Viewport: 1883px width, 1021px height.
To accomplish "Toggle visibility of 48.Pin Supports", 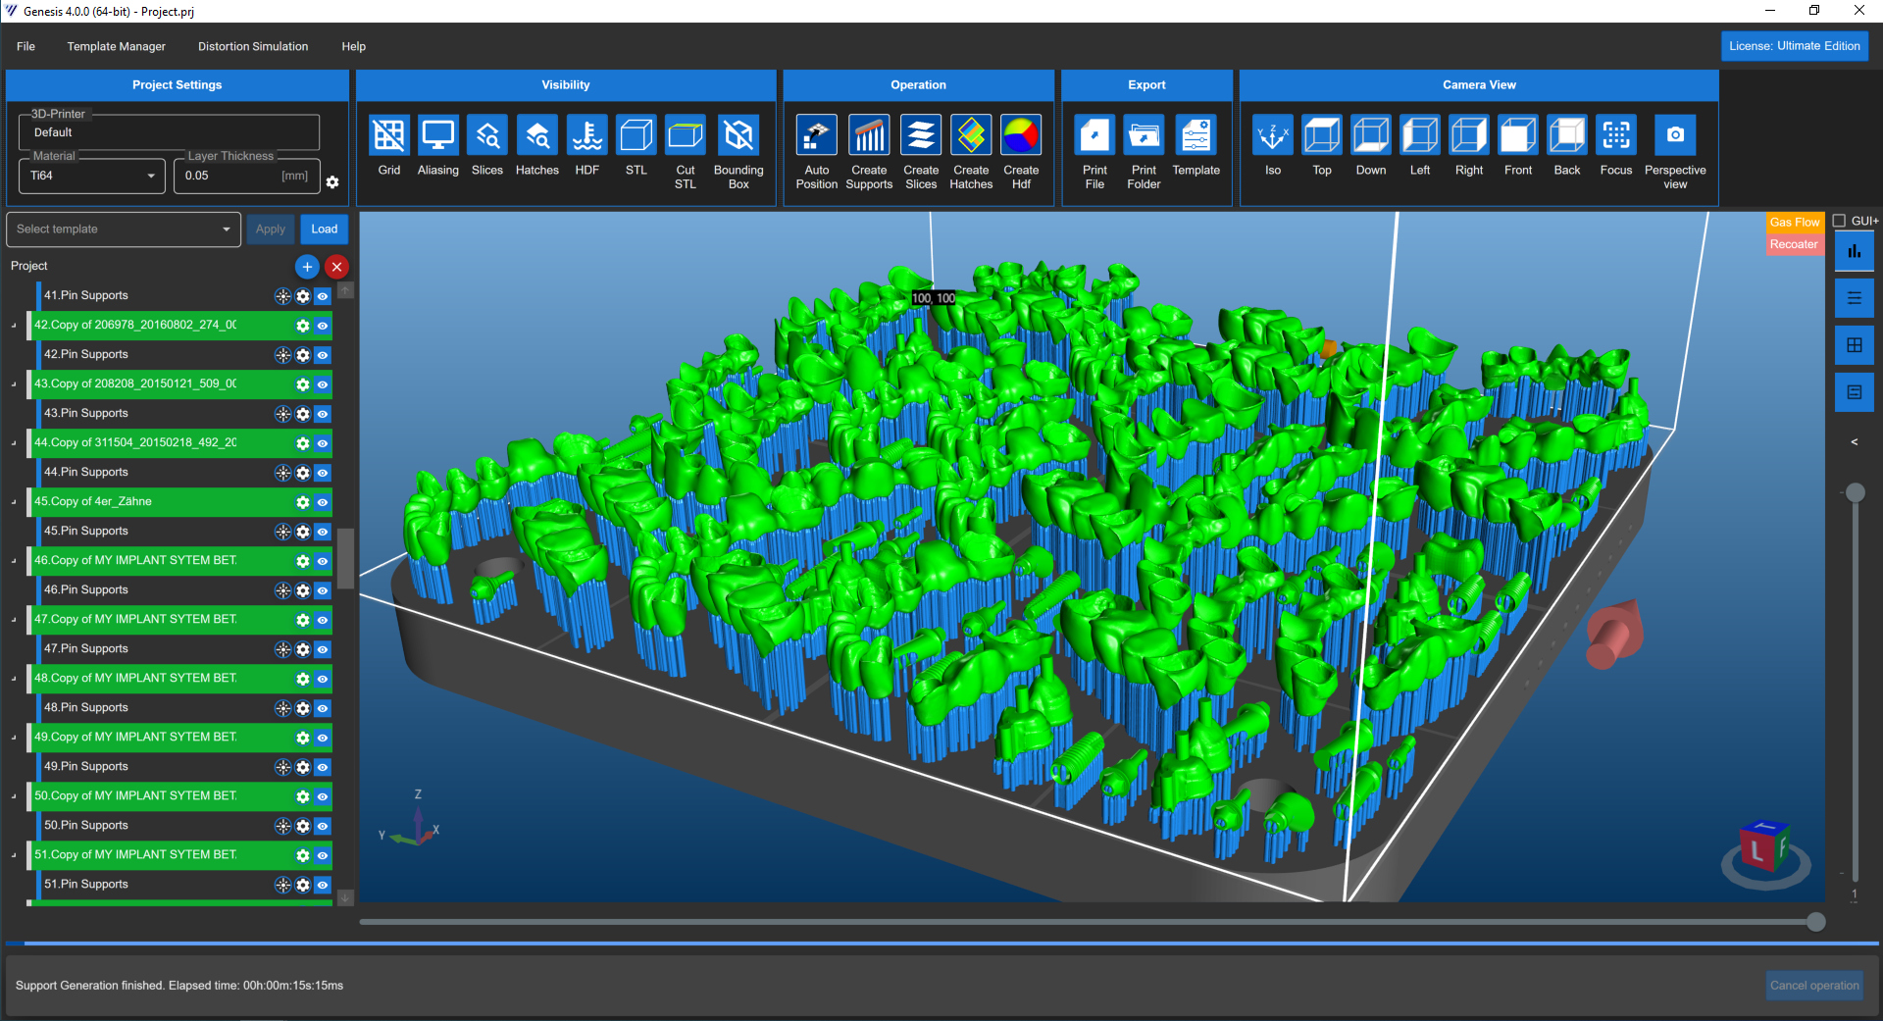I will click(x=322, y=708).
